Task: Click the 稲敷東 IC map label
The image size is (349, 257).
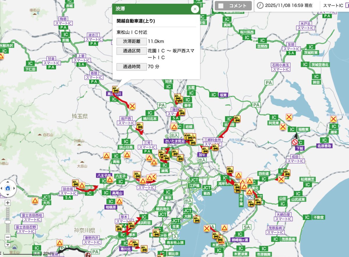Action: pos(303,129)
